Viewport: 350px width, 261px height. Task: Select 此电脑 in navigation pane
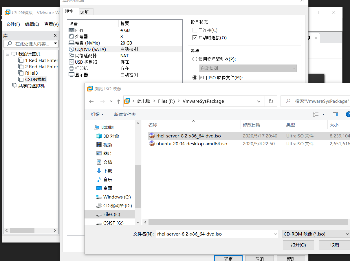(x=107, y=127)
